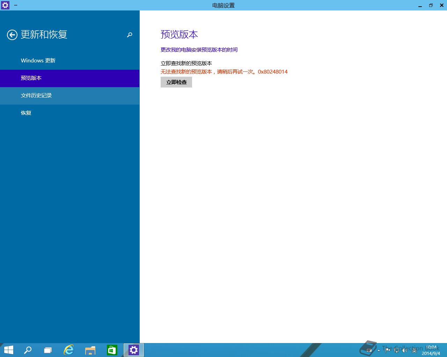The width and height of the screenshot is (447, 357).
Task: Close the 电脑设置 window
Action: pos(441,5)
